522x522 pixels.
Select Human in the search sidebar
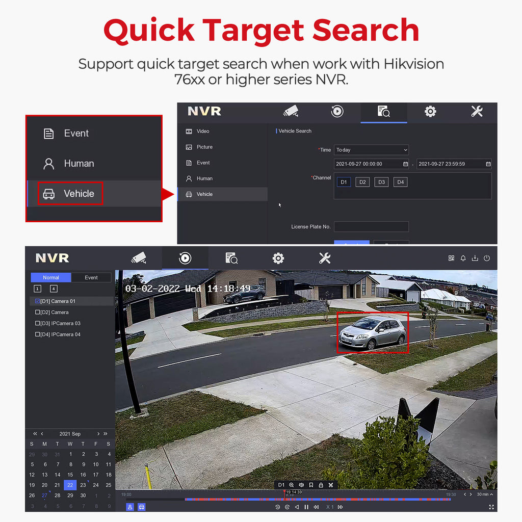click(204, 178)
